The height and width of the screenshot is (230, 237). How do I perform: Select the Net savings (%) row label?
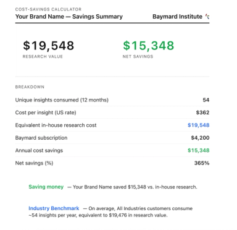34,163
